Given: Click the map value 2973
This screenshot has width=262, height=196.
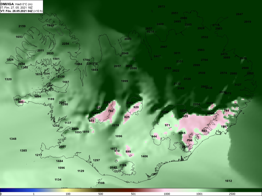Looking at the screenshot, I should tap(161, 7).
